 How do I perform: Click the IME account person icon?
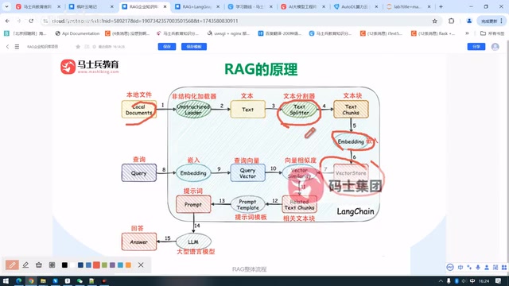[487, 267]
